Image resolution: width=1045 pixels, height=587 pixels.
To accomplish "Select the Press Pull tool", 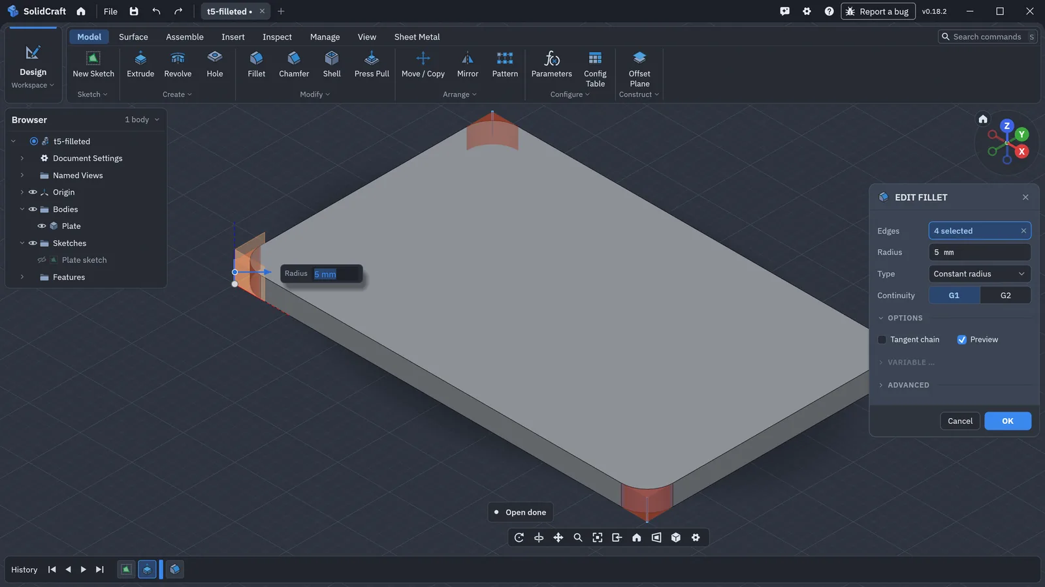I will tap(372, 65).
